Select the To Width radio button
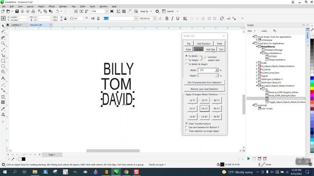The image size is (314, 176). (186, 56)
